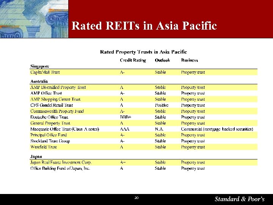Viewport: 273px width, 205px height.
Task: Click 'Office Building Fund of Japan, Inc.'
Action: tap(60, 168)
